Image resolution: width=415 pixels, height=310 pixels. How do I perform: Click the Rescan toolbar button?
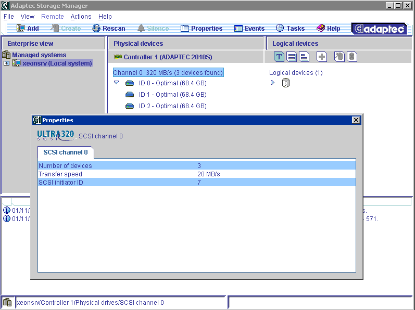(x=108, y=28)
